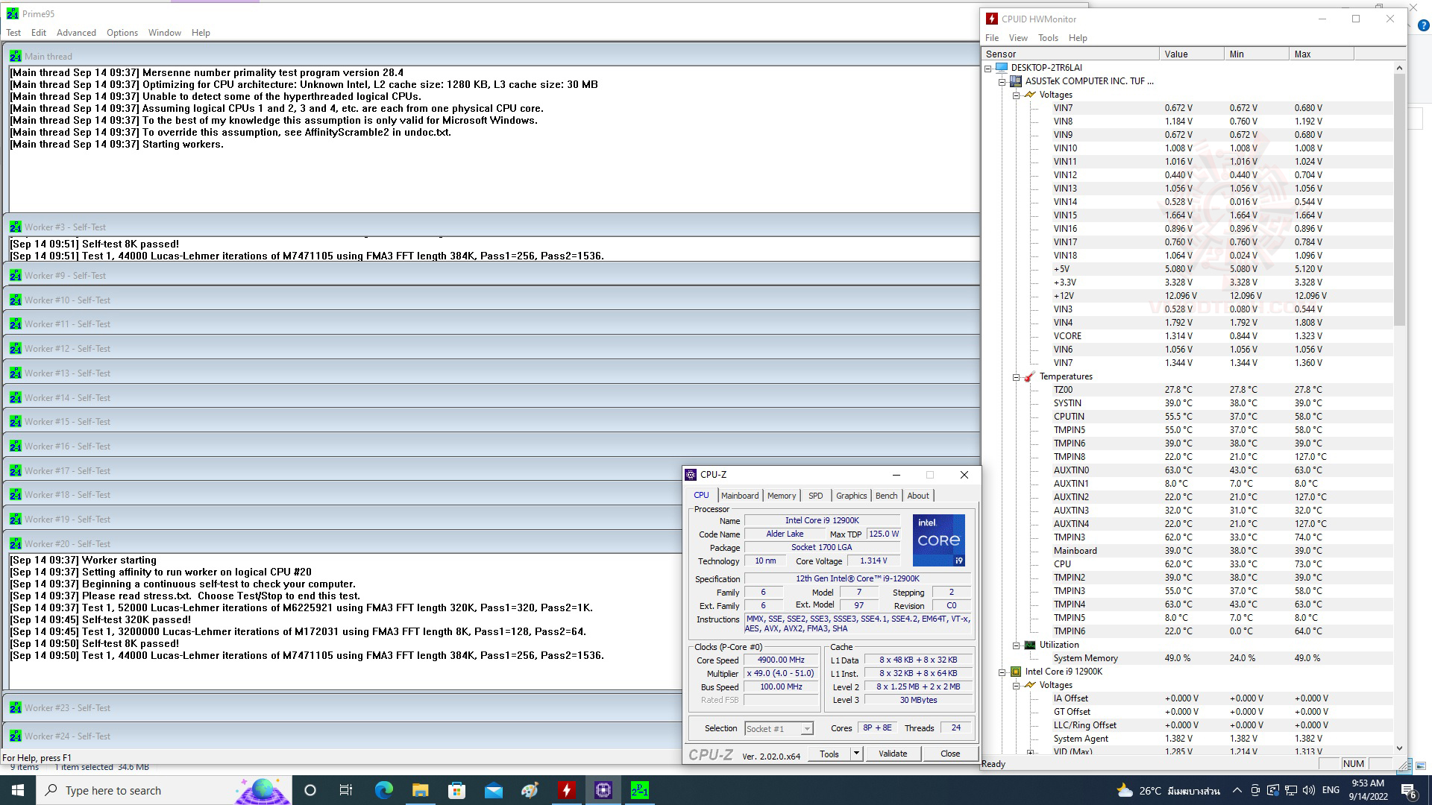This screenshot has height=805, width=1432.
Task: Open the Advanced menu in Prime95
Action: click(x=76, y=33)
